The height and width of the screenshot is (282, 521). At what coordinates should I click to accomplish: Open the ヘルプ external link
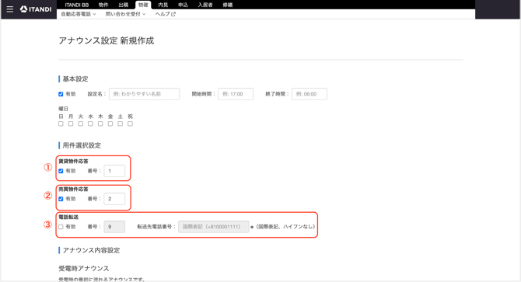click(x=165, y=14)
